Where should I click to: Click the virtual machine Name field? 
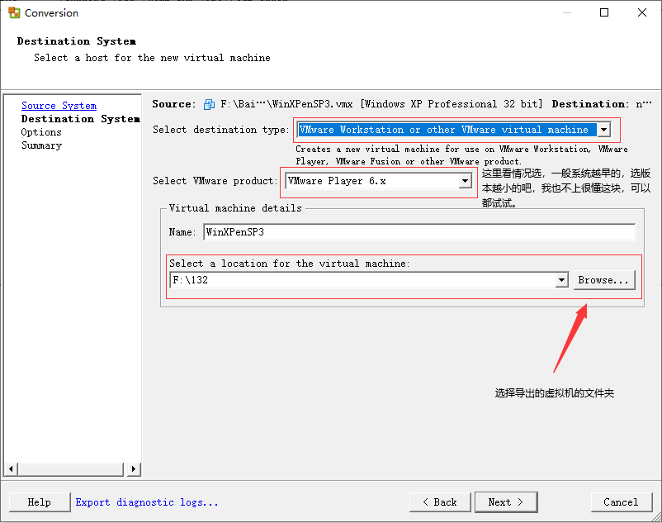coord(419,232)
